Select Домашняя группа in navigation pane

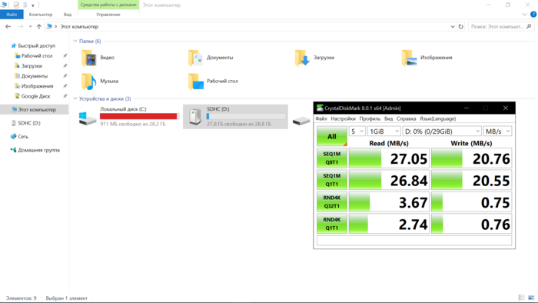(38, 150)
